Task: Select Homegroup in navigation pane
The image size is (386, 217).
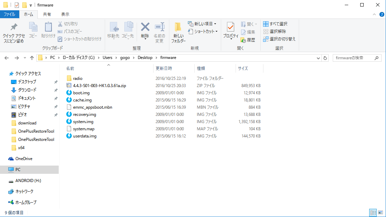Action: point(26,202)
